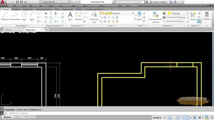The height and width of the screenshot is (120, 214).
Task: Expand the Рисование panel
Action: tap(21, 26)
